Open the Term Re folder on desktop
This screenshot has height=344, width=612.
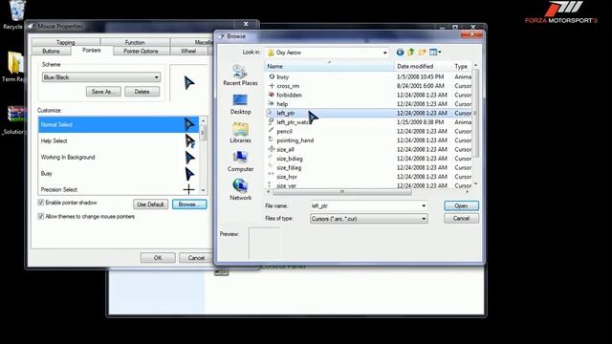click(14, 66)
